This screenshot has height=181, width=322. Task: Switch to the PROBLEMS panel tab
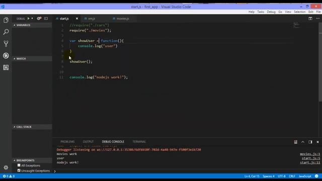coord(67,142)
